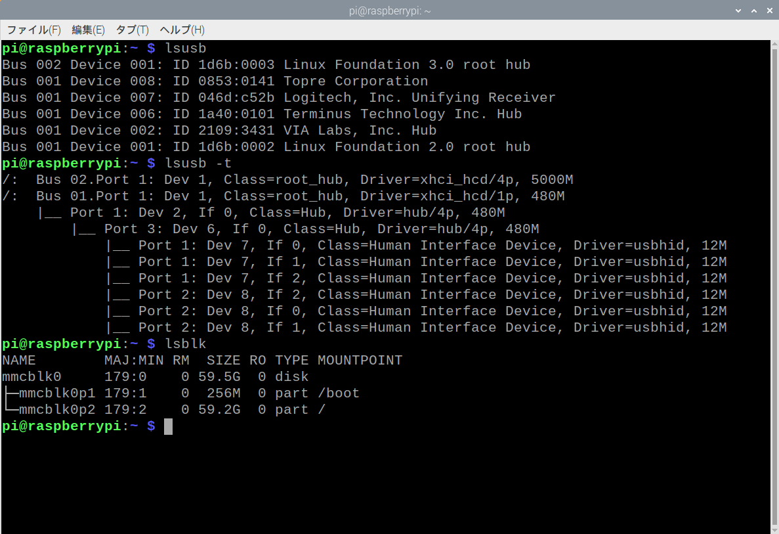Click the cursor block at the last prompt
779x534 pixels.
pos(168,426)
